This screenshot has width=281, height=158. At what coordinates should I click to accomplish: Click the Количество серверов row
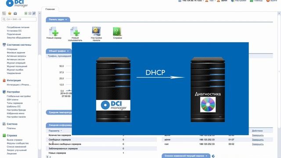(101, 135)
